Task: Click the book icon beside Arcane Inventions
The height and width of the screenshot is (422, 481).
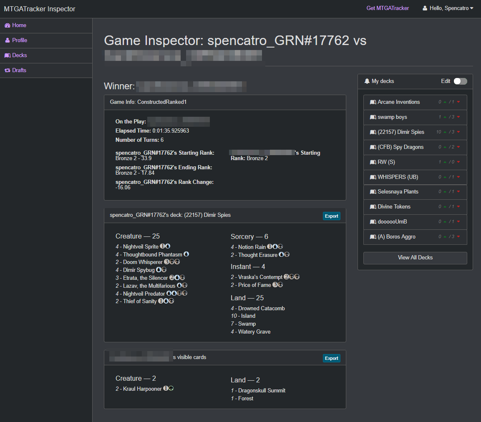Action: tap(373, 102)
